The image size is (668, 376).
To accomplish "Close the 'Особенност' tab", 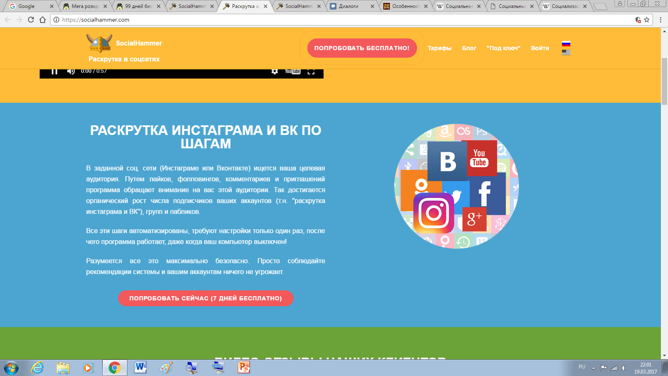I will point(426,6).
